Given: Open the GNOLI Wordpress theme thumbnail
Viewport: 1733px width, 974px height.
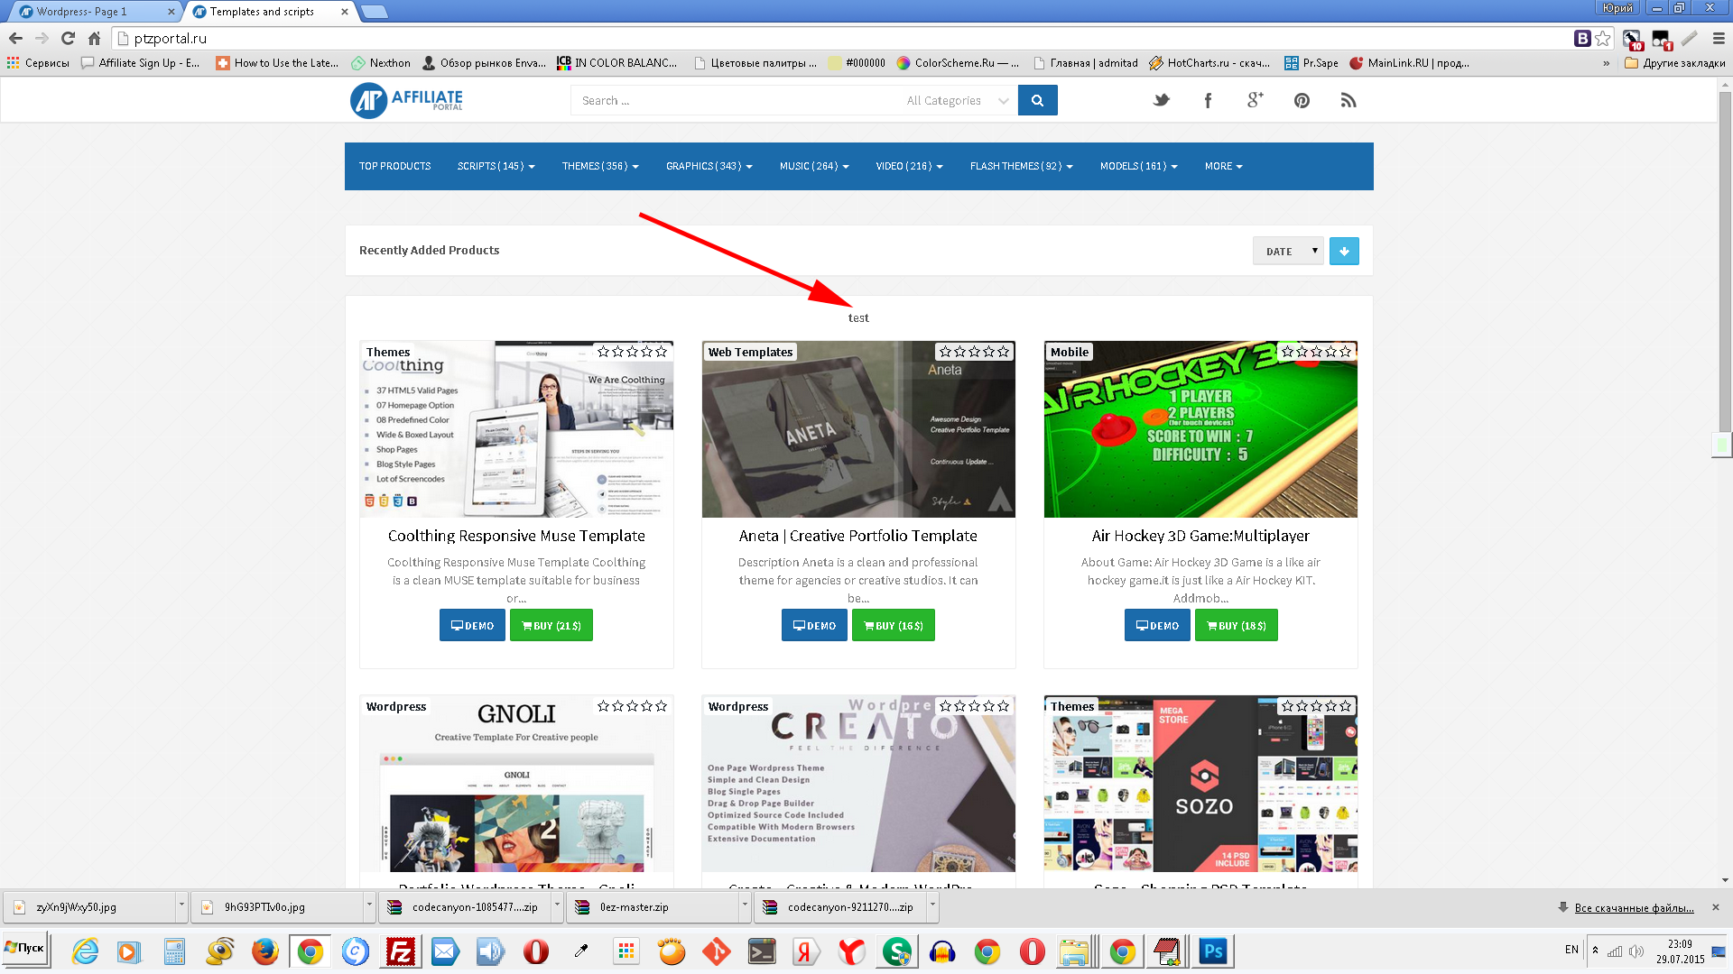Looking at the screenshot, I should [x=516, y=783].
